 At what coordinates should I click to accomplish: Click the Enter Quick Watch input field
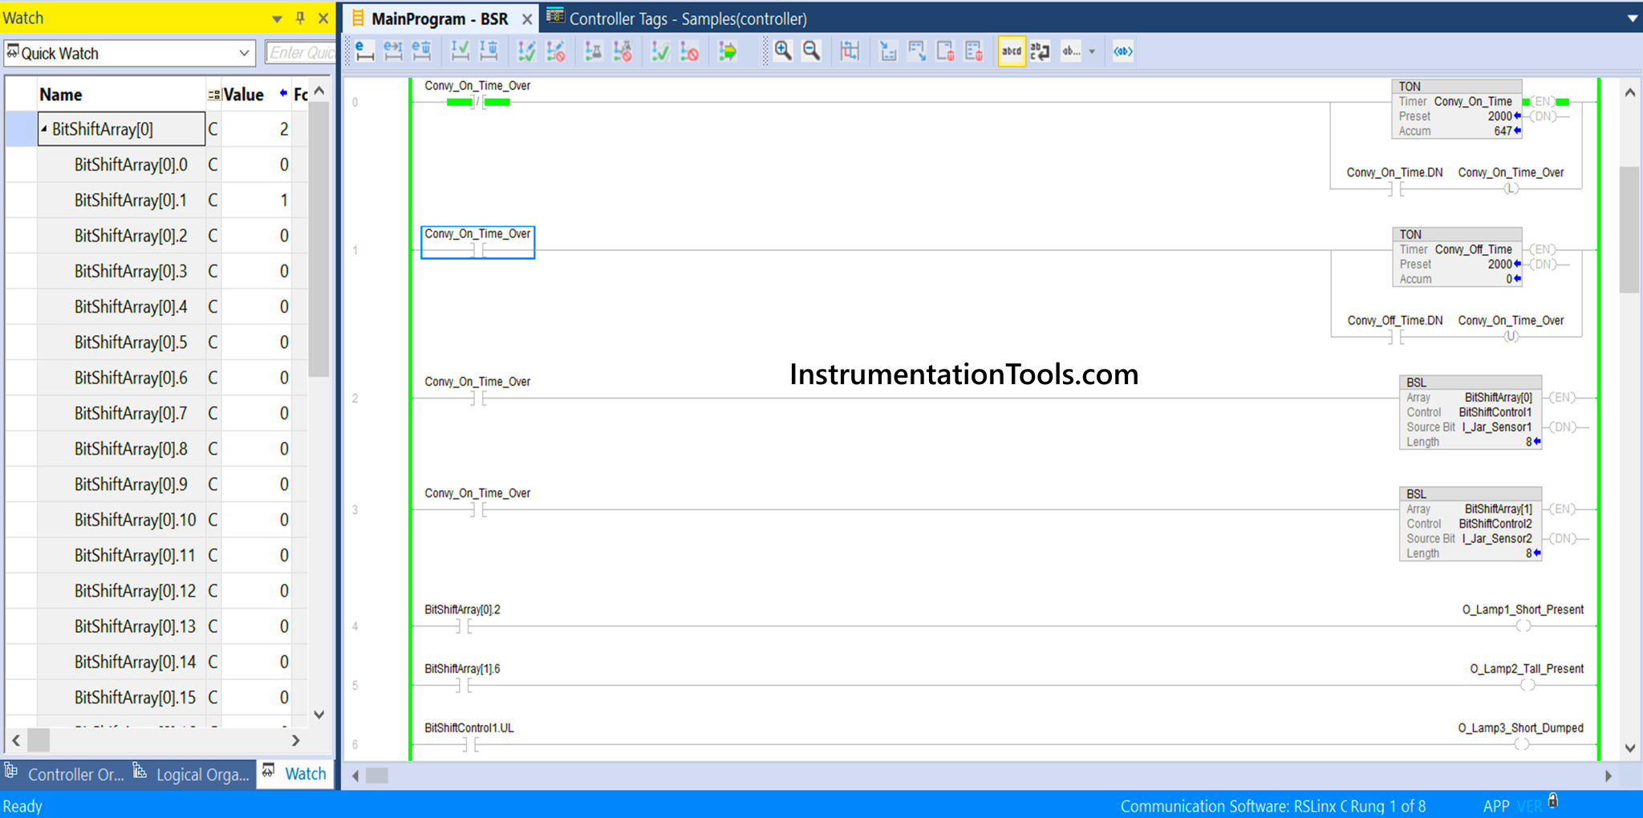301,53
